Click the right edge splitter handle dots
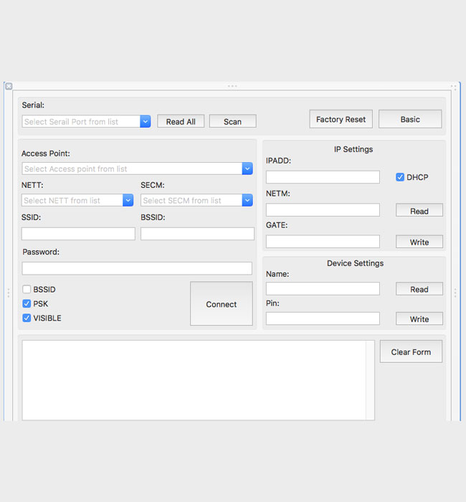Image resolution: width=466 pixels, height=502 pixels. pos(455,293)
